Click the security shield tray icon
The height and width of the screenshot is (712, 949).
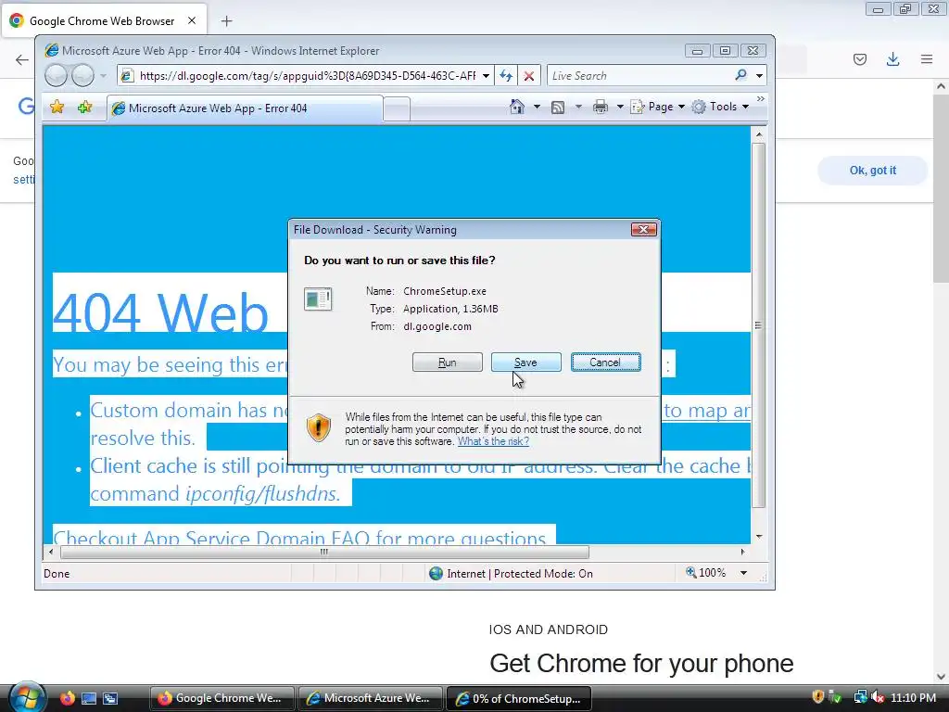pos(817,697)
